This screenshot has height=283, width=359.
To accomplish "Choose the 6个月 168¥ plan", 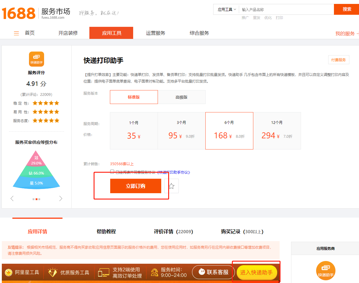I will tap(229, 131).
